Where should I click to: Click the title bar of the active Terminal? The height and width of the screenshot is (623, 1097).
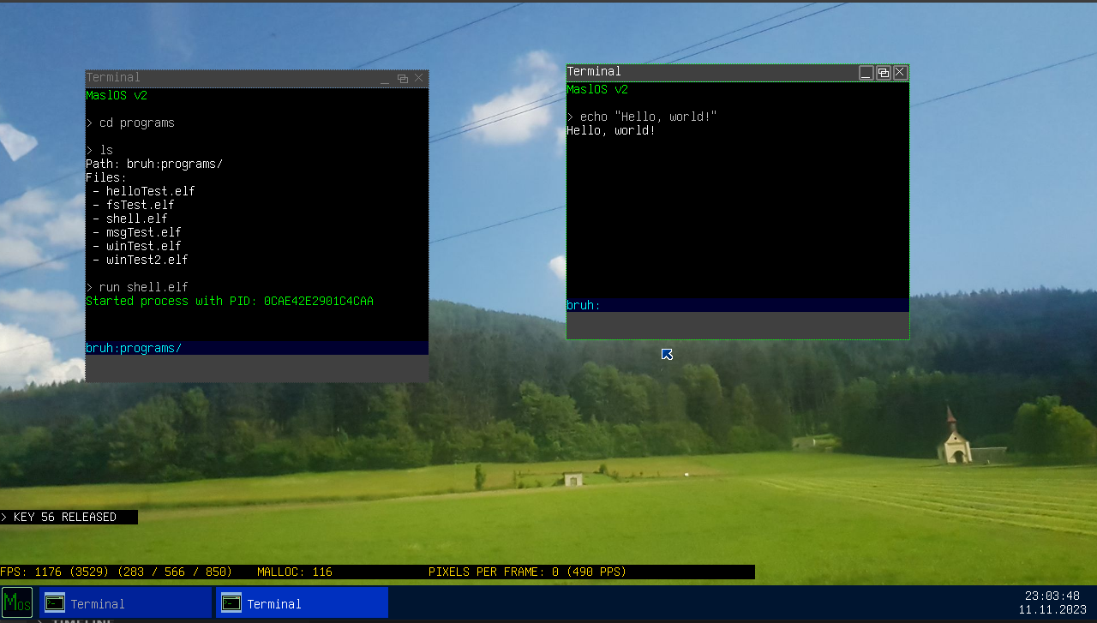coord(711,72)
